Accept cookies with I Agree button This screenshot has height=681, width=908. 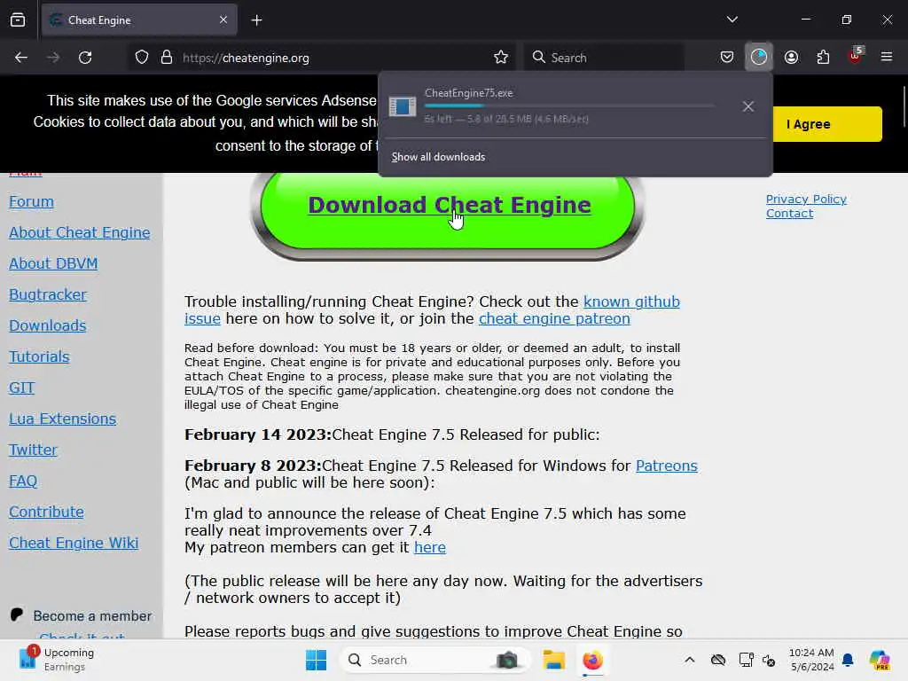[827, 124]
